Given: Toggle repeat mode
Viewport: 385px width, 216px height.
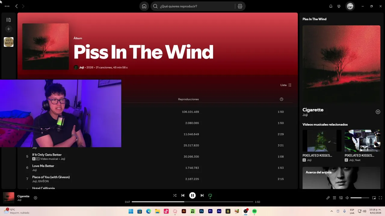Looking at the screenshot, I should tap(210, 195).
